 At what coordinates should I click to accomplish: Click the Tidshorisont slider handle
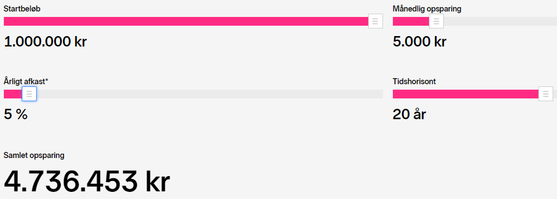click(546, 94)
